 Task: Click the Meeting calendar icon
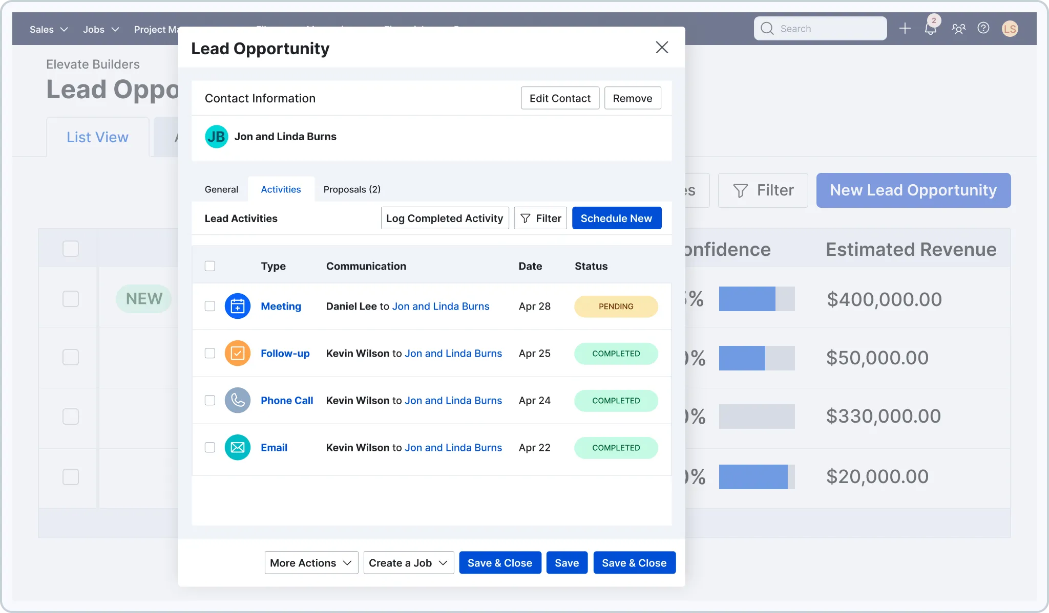(238, 306)
